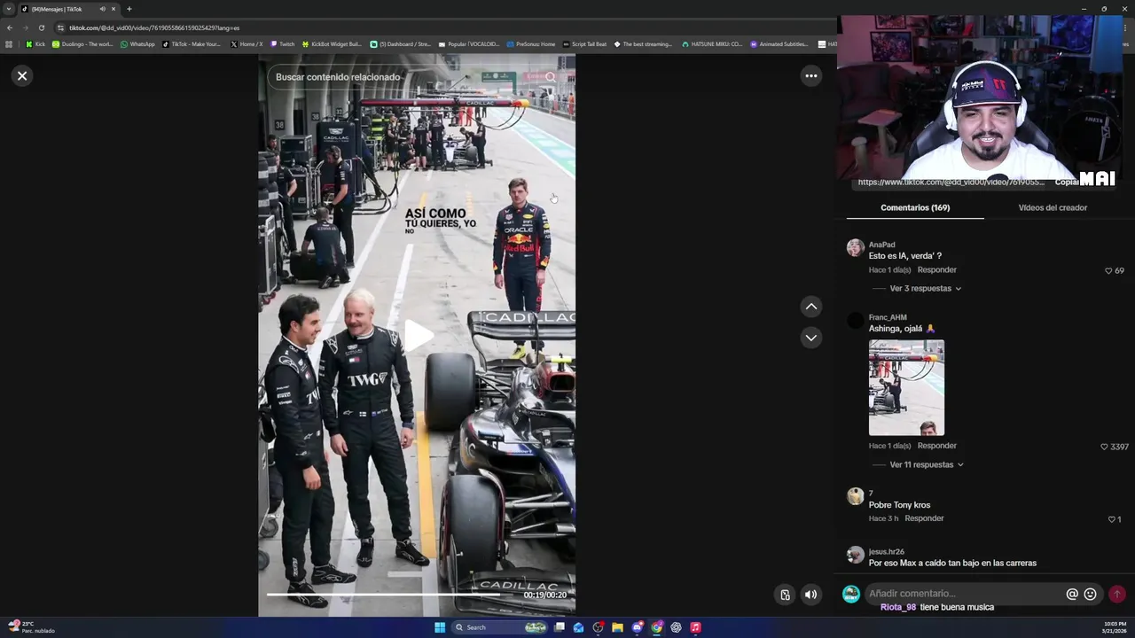The width and height of the screenshot is (1135, 638).
Task: Switch to the Comentarios (169) tab
Action: [915, 207]
